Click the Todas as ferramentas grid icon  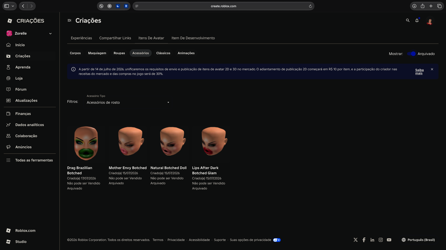point(8,160)
